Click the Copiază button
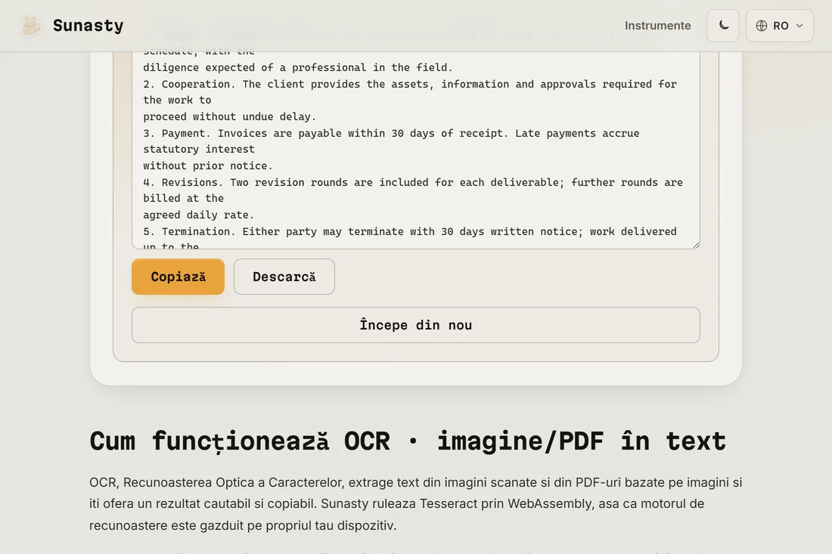Screen dimensions: 832x554 point(178,277)
